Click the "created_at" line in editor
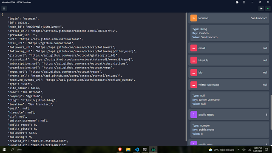 [x=38, y=141]
